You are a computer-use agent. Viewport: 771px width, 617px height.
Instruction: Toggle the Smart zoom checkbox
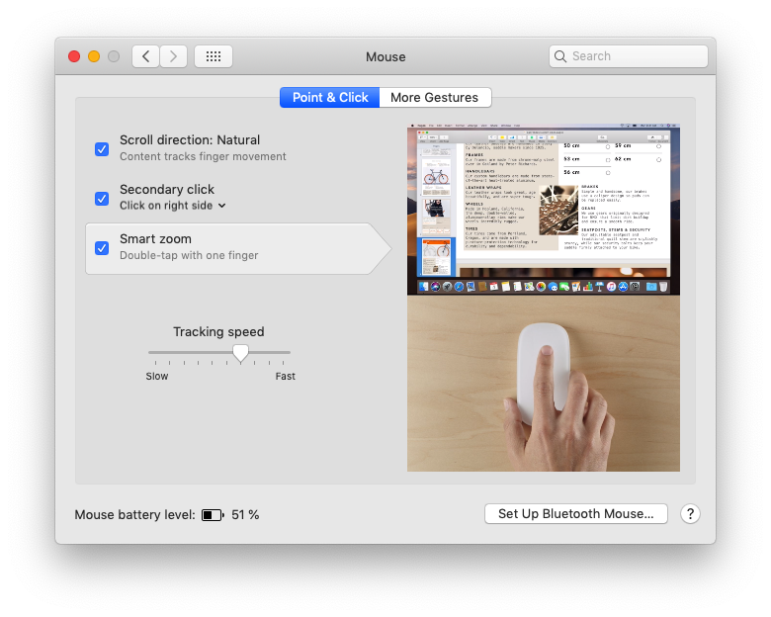click(x=102, y=248)
